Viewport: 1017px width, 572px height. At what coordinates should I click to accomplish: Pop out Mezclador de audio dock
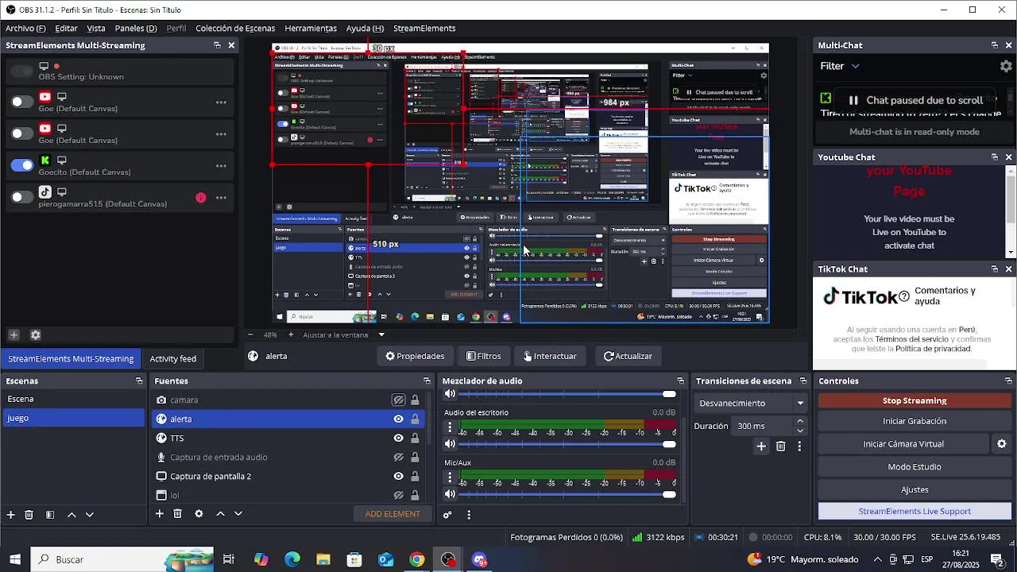pyautogui.click(x=680, y=381)
